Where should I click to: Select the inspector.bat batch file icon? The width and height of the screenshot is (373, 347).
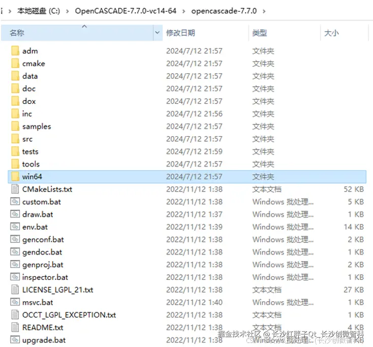[15, 277]
